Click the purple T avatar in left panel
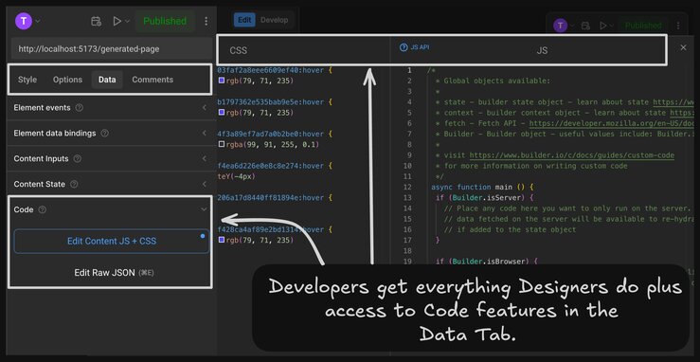Screen dimensions: 700x362 click(24, 21)
